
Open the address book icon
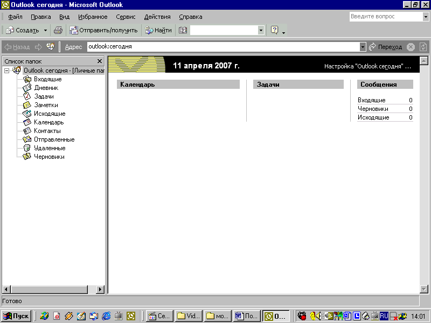pos(183,30)
